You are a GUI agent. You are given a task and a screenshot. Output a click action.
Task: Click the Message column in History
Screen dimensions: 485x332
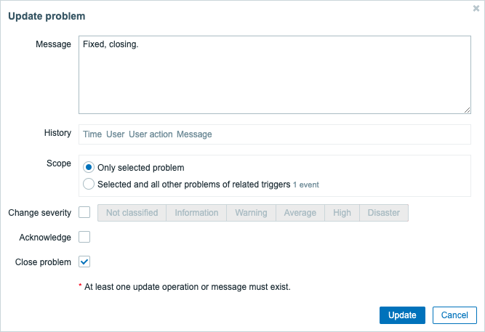[194, 134]
